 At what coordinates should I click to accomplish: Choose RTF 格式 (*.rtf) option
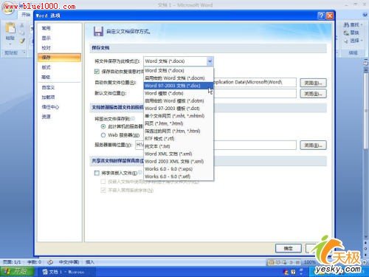(179, 139)
